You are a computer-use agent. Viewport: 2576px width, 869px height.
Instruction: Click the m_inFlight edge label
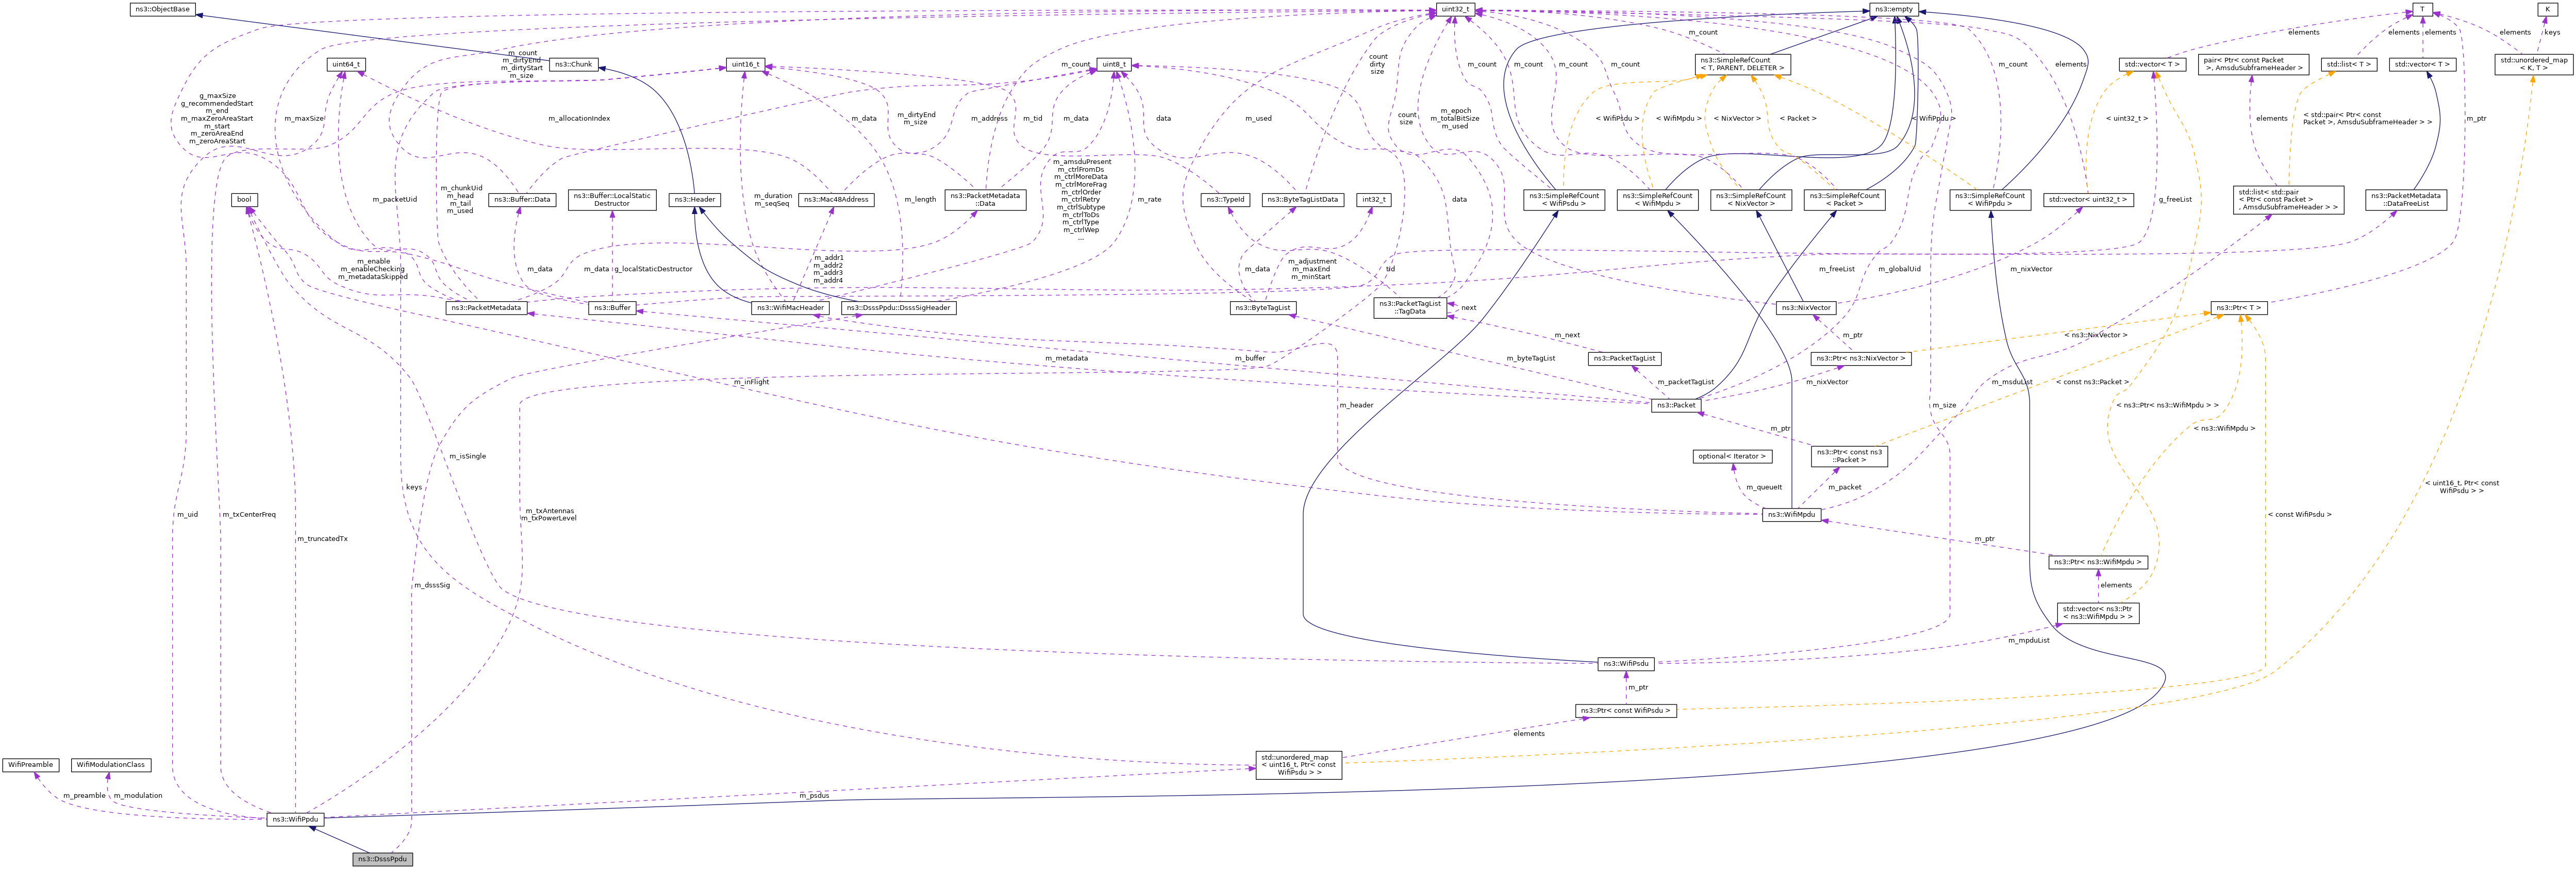[750, 383]
